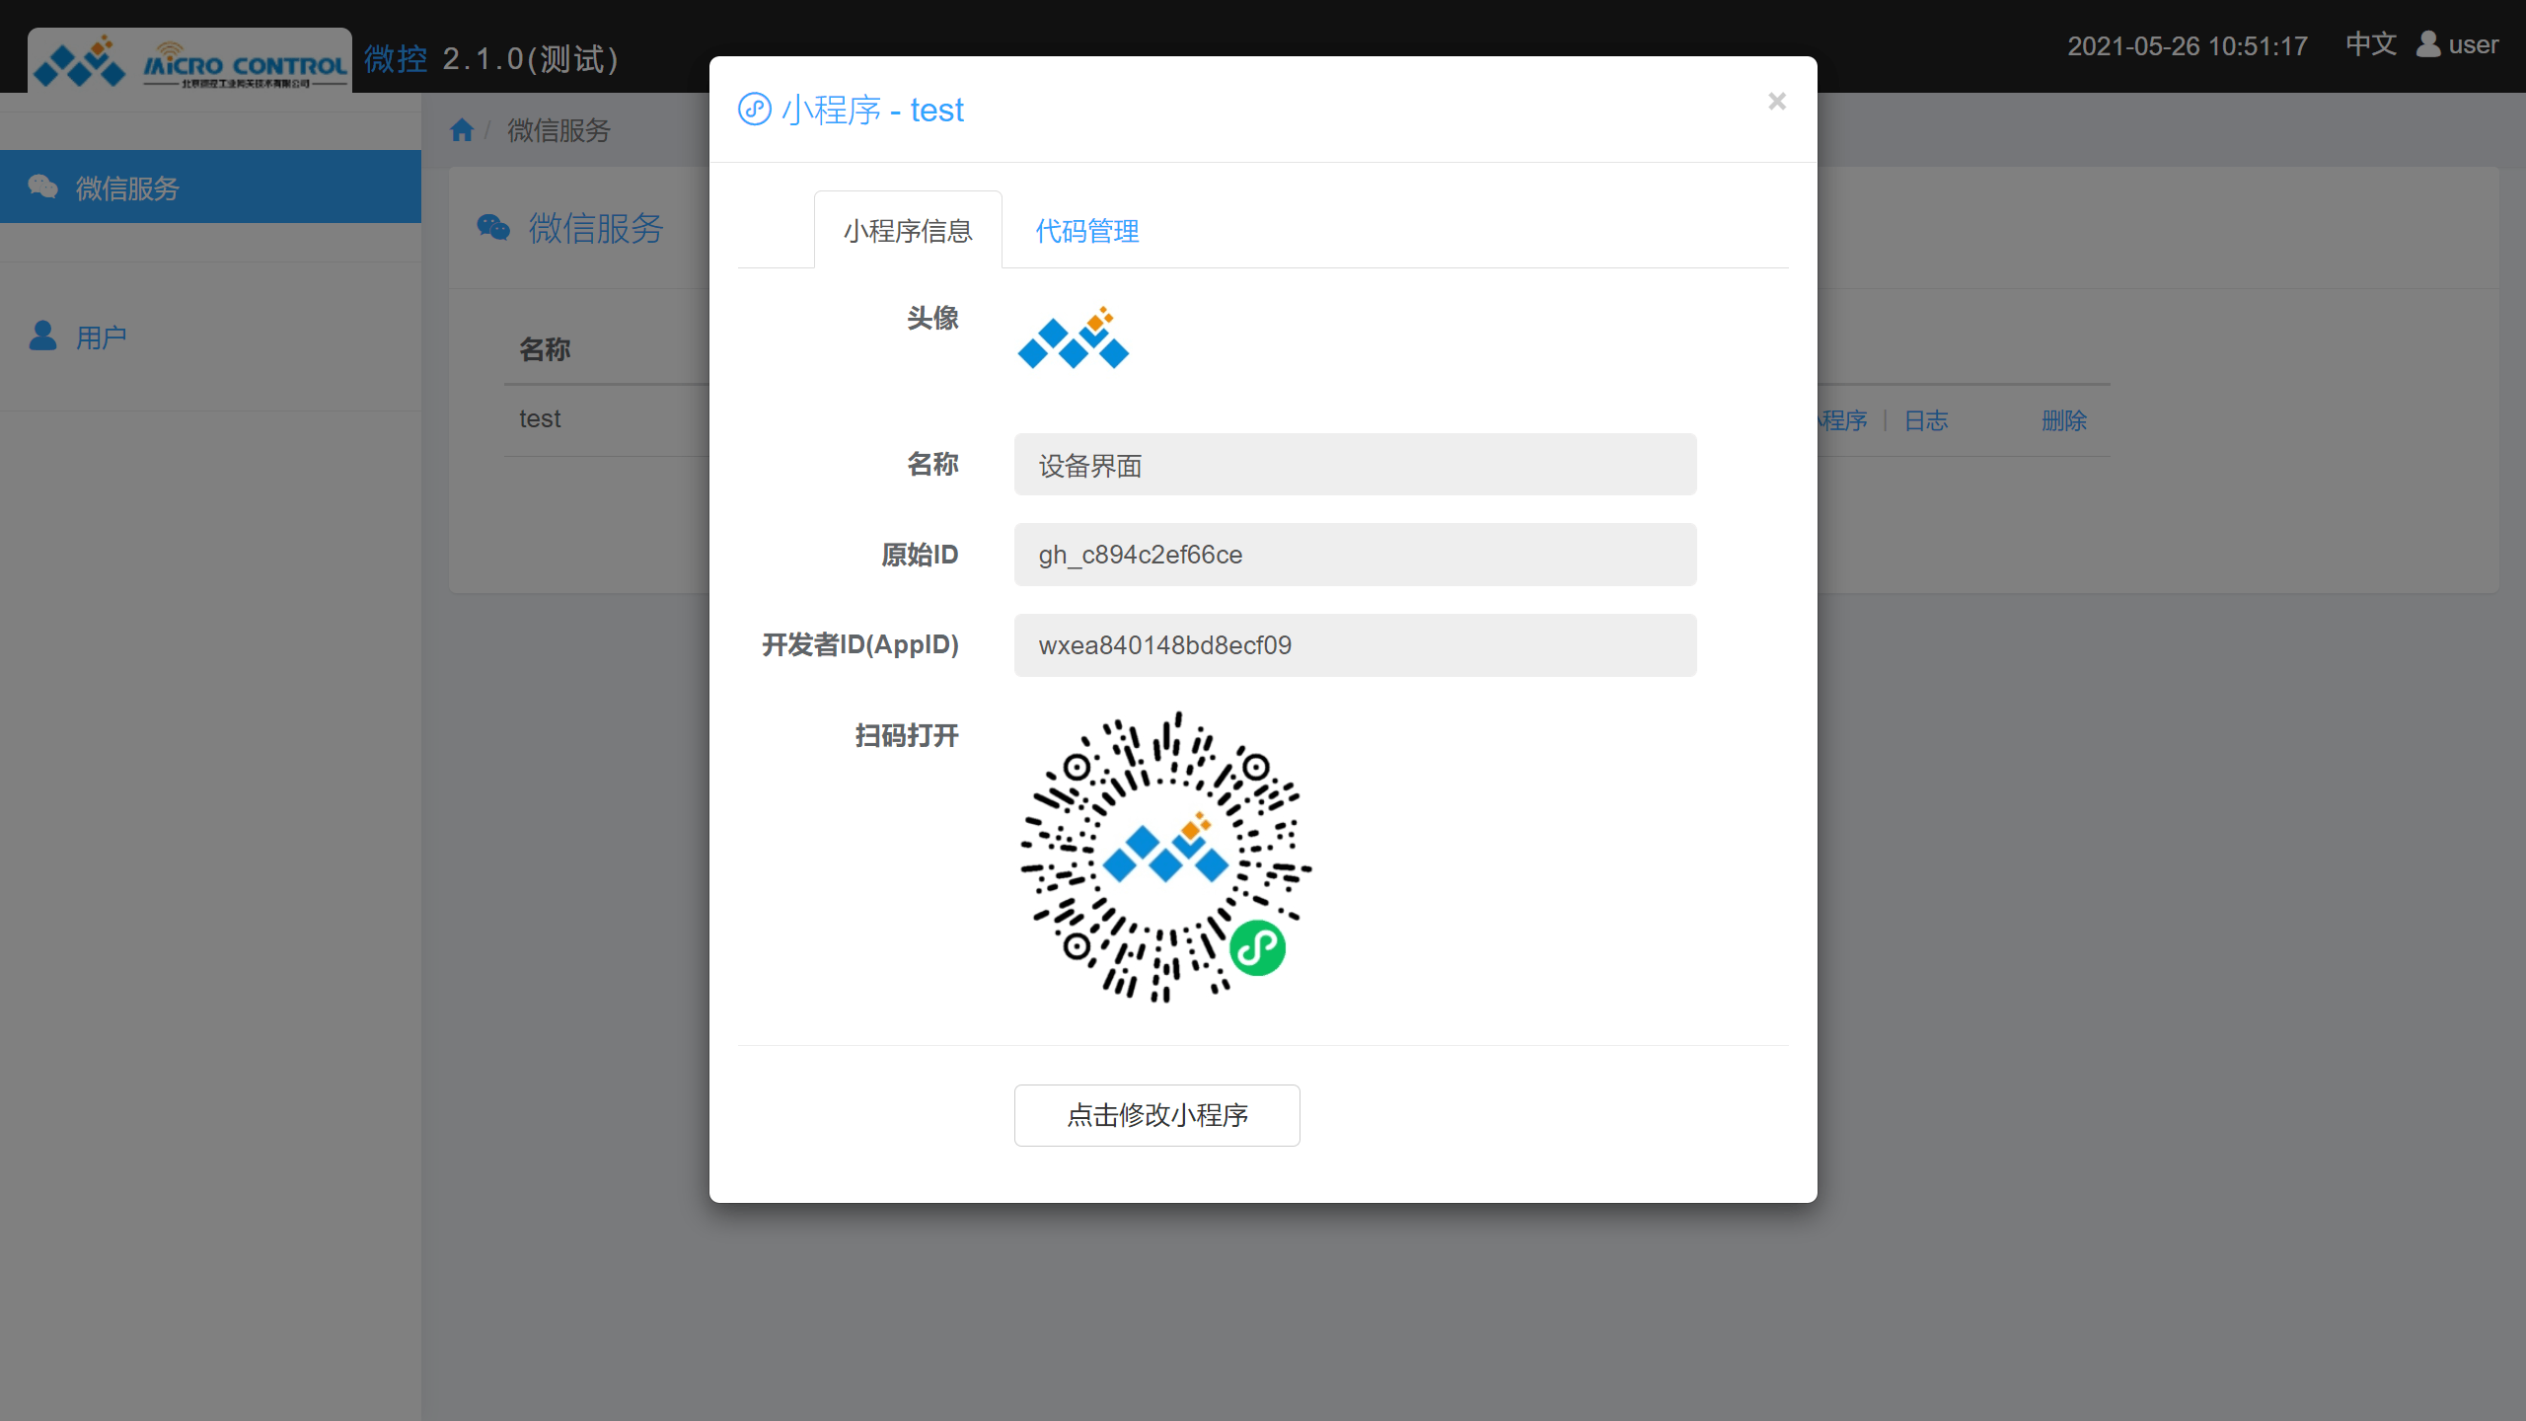The width and height of the screenshot is (2526, 1421).
Task: Click the home icon in the breadcrumb
Action: tap(460, 129)
